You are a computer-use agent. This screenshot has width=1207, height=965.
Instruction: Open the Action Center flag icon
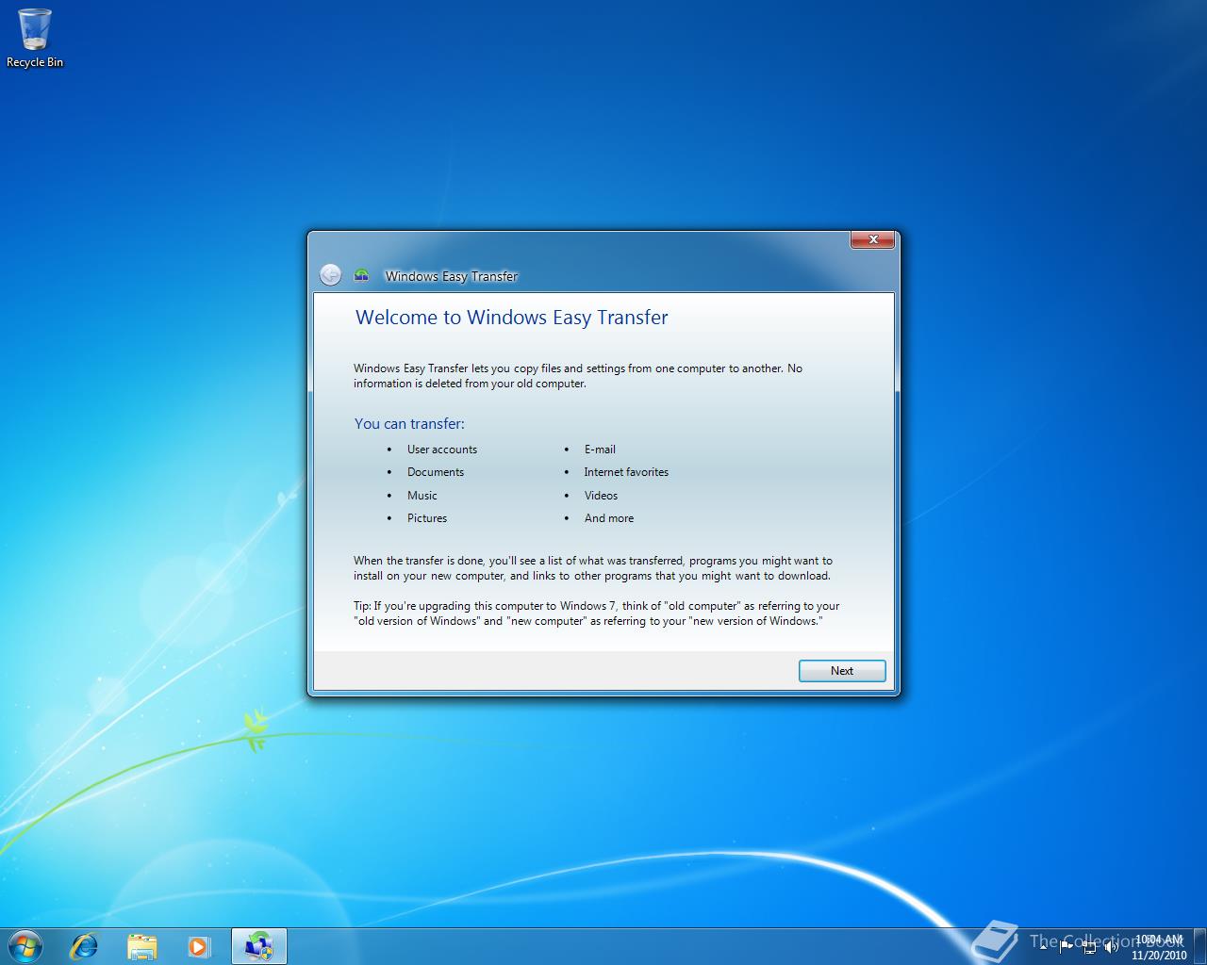coord(1066,946)
